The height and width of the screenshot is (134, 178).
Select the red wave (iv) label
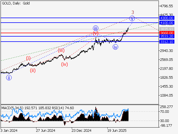pyautogui.click(x=65, y=64)
